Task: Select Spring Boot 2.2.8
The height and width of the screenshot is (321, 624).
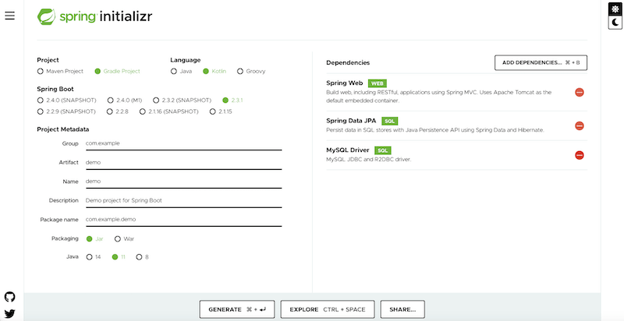Action: click(118, 111)
